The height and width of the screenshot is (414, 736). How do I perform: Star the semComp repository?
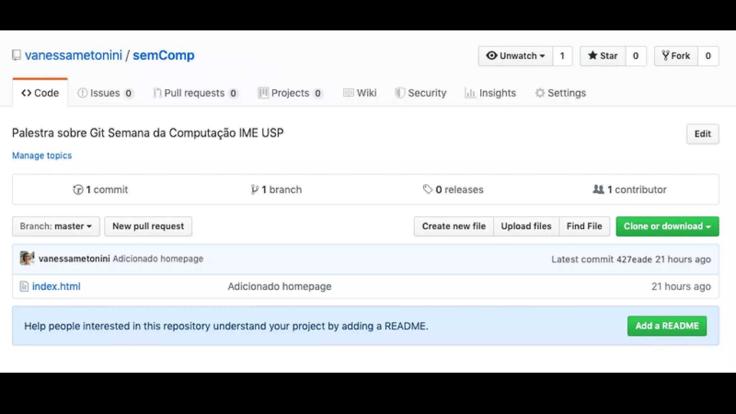pyautogui.click(x=603, y=56)
